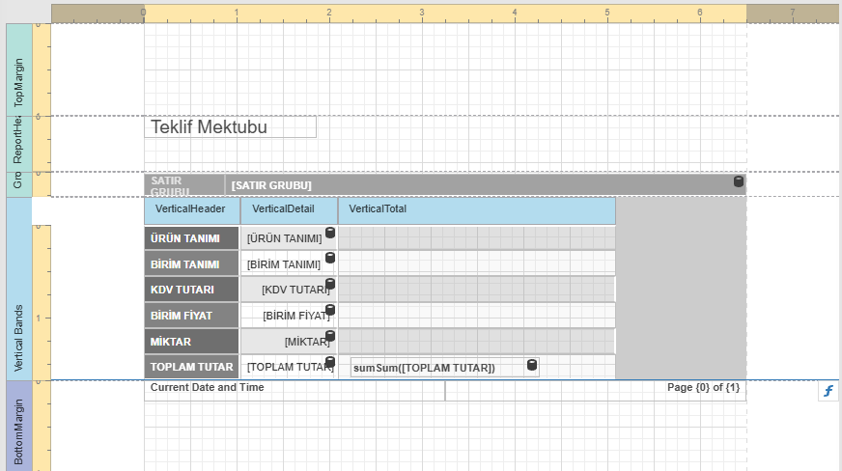This screenshot has width=842, height=471.
Task: Click database icon on sumSum([TOPLAM TUTAR]) cell
Action: 532,365
